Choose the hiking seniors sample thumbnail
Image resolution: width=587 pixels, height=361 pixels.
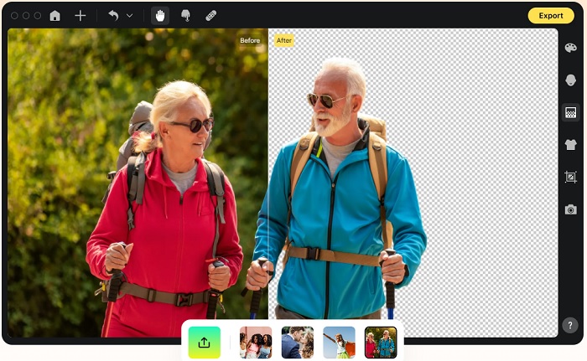[381, 343]
